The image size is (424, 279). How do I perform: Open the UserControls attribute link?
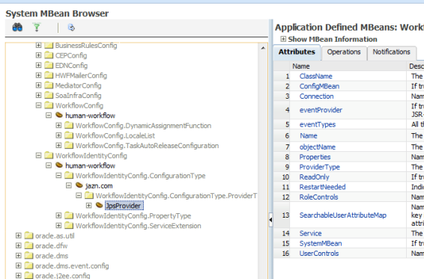pyautogui.click(x=319, y=254)
